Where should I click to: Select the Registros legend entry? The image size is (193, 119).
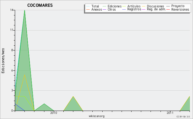[x=132, y=9]
